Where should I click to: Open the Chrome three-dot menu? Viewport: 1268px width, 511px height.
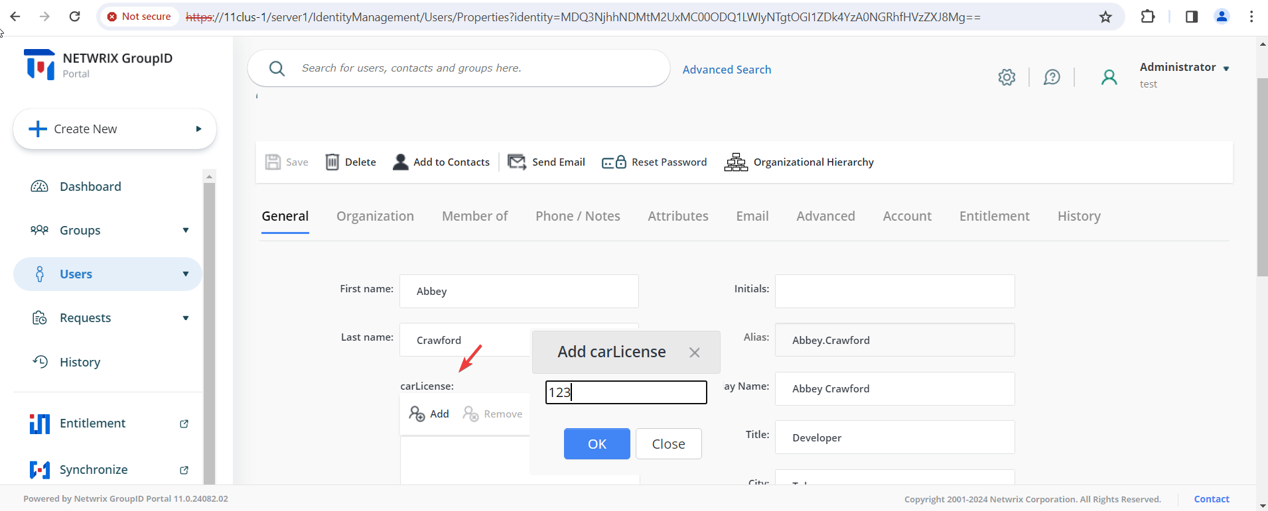tap(1251, 17)
